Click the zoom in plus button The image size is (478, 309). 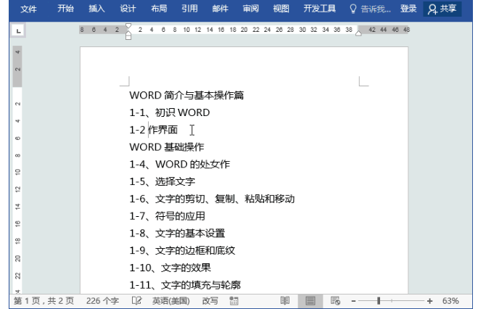pos(430,301)
